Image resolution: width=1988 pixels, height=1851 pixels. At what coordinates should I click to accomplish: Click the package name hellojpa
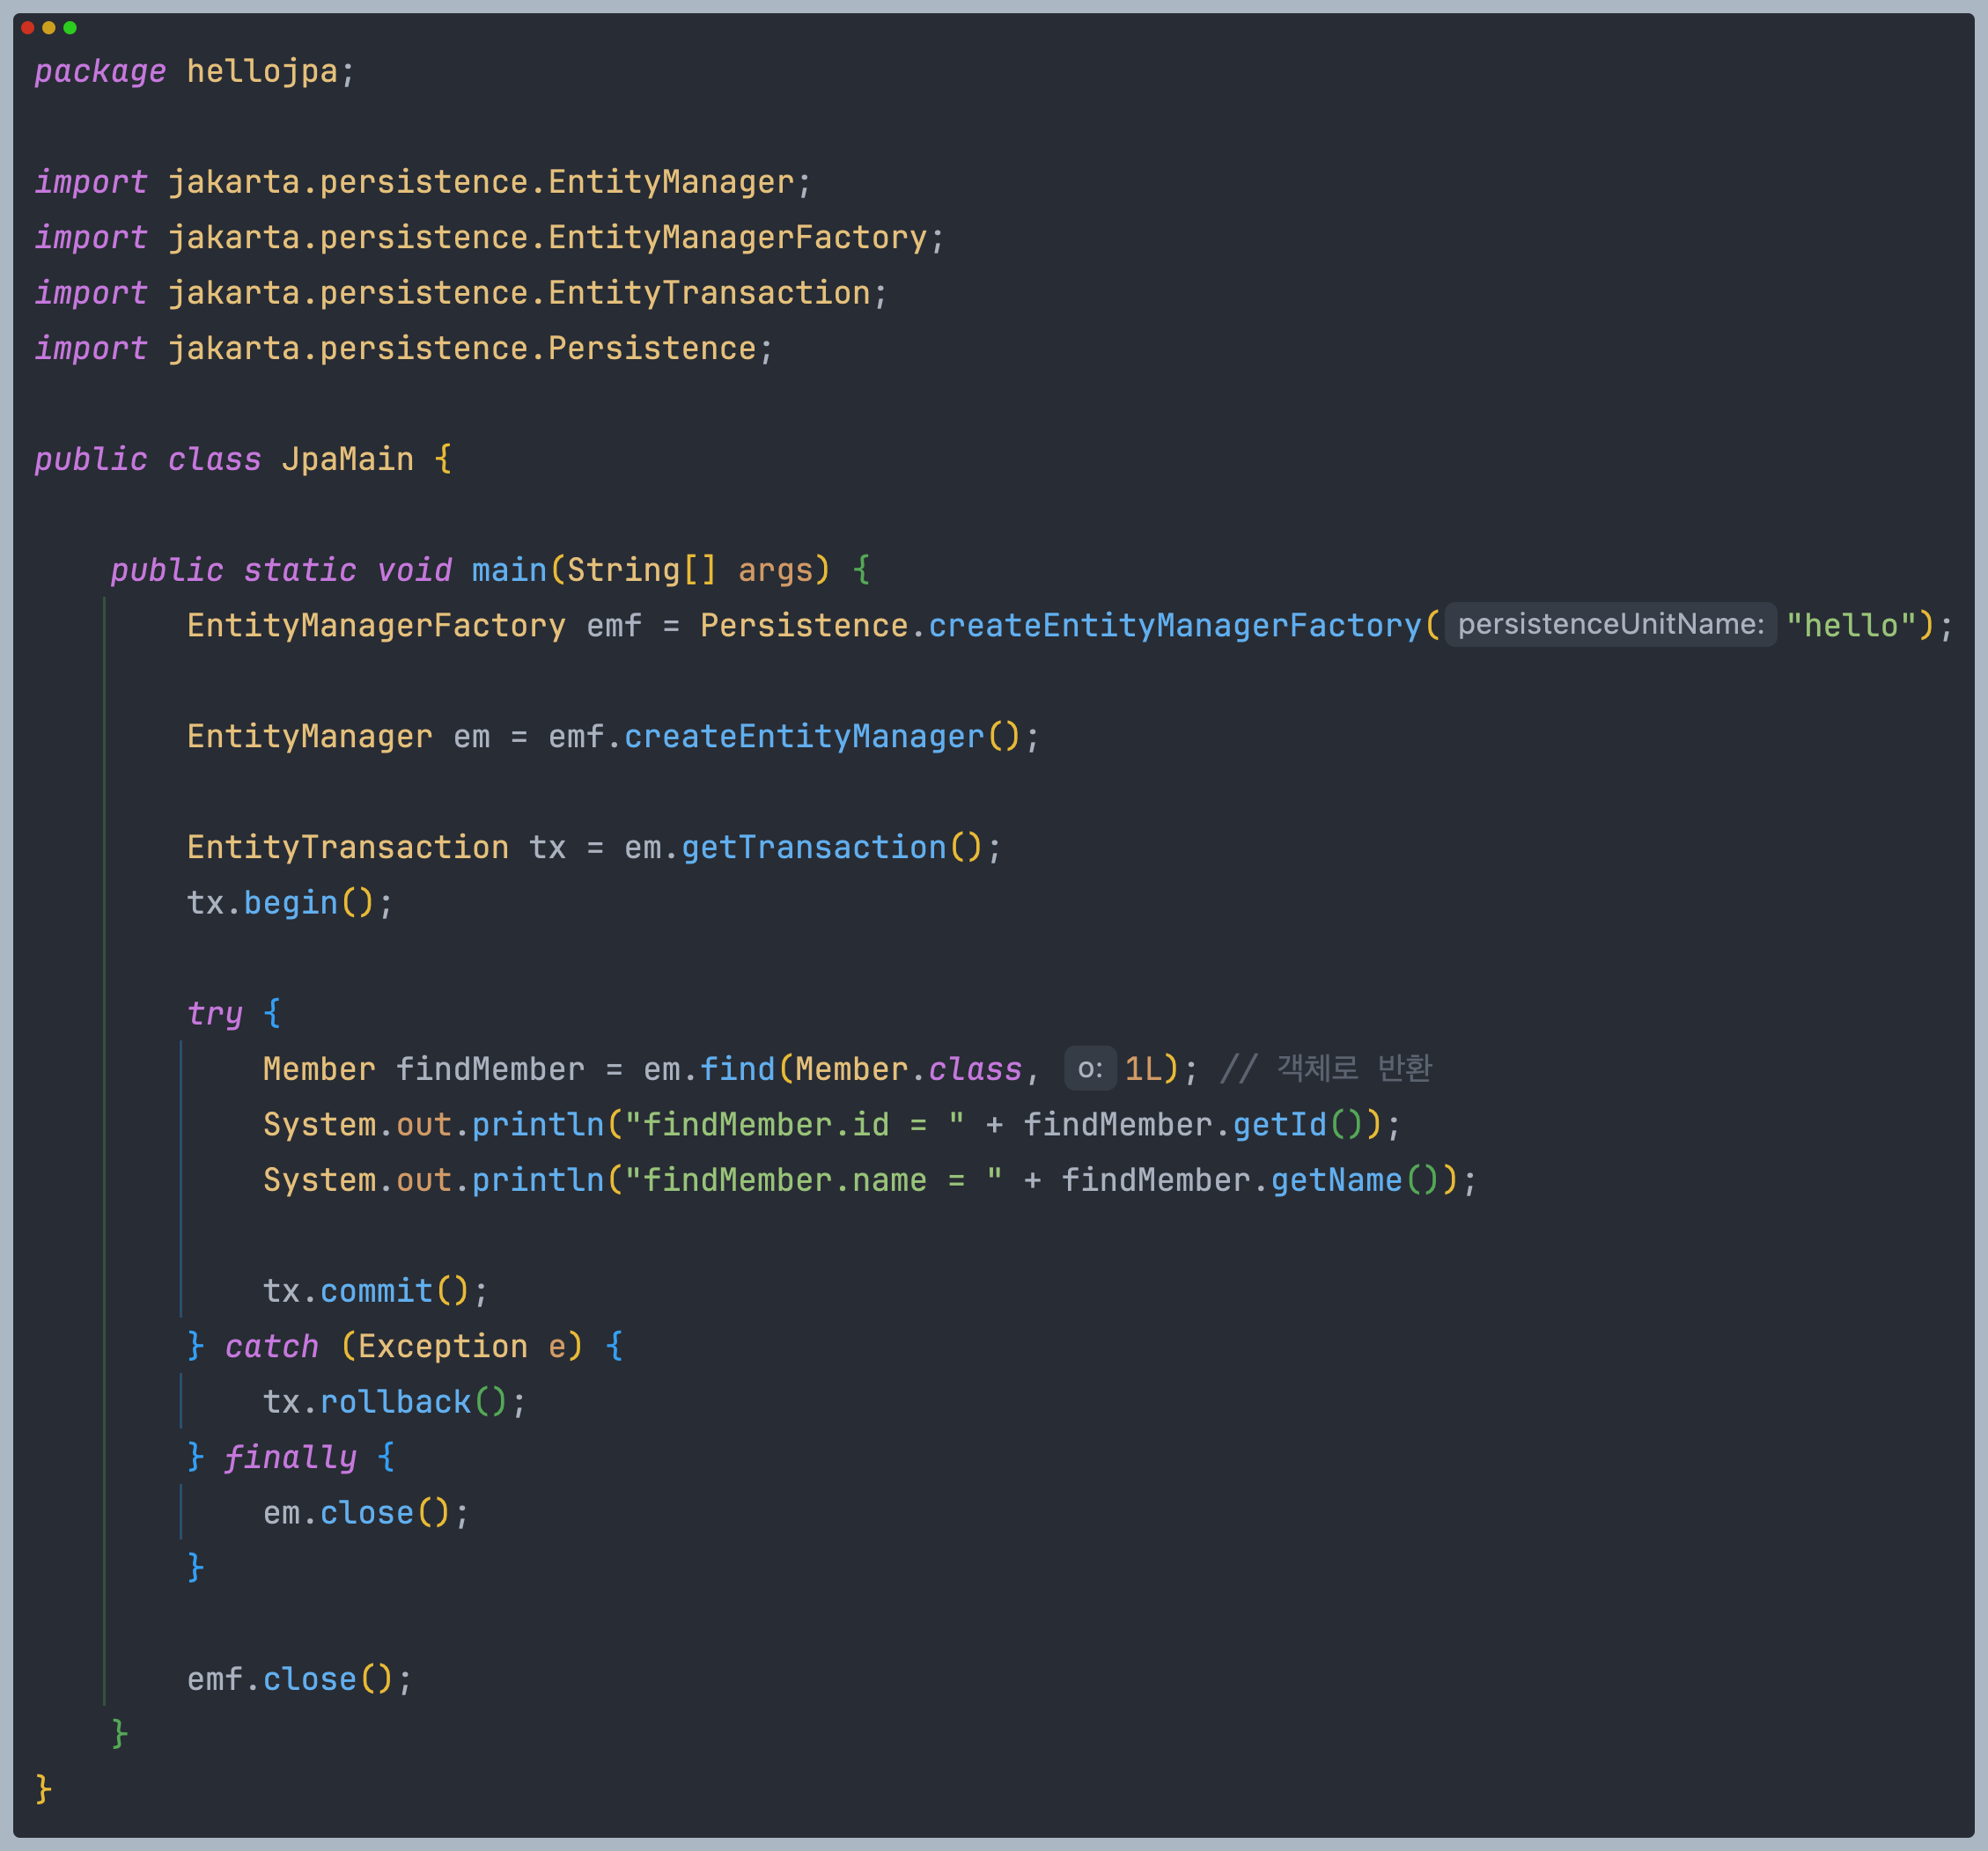(x=262, y=72)
